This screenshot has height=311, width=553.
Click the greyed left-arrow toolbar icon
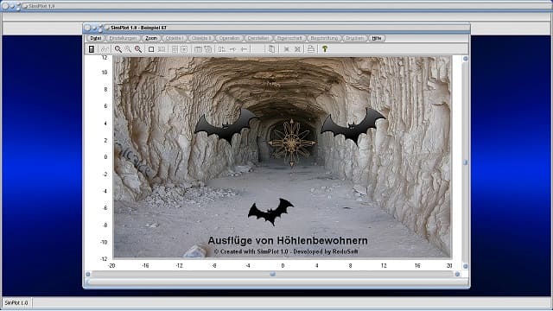click(x=244, y=49)
